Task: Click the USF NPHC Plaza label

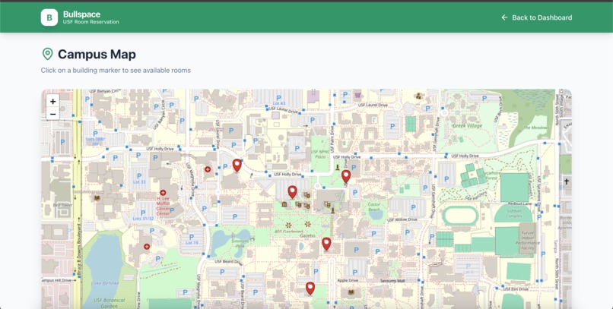Action: tap(320, 153)
